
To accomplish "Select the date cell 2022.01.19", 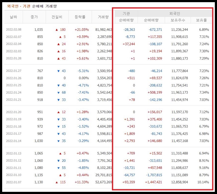I will (x=14, y=119).
